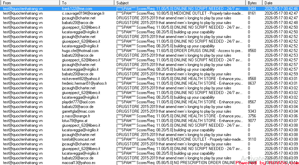Image resolution: width=299 pixels, height=165 pixels.
Task: Click the 8637 bytes value
Action: pos(252,83)
